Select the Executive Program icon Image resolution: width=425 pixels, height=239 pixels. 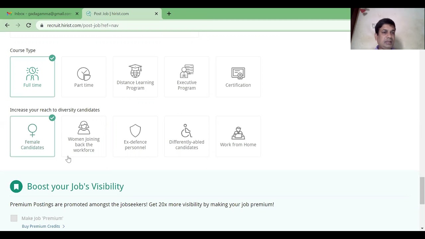[x=187, y=71]
